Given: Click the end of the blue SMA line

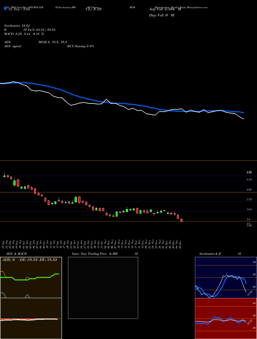Looking at the screenshot, I should [244, 112].
